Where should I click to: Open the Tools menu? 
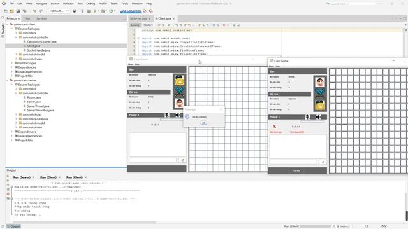point(125,4)
